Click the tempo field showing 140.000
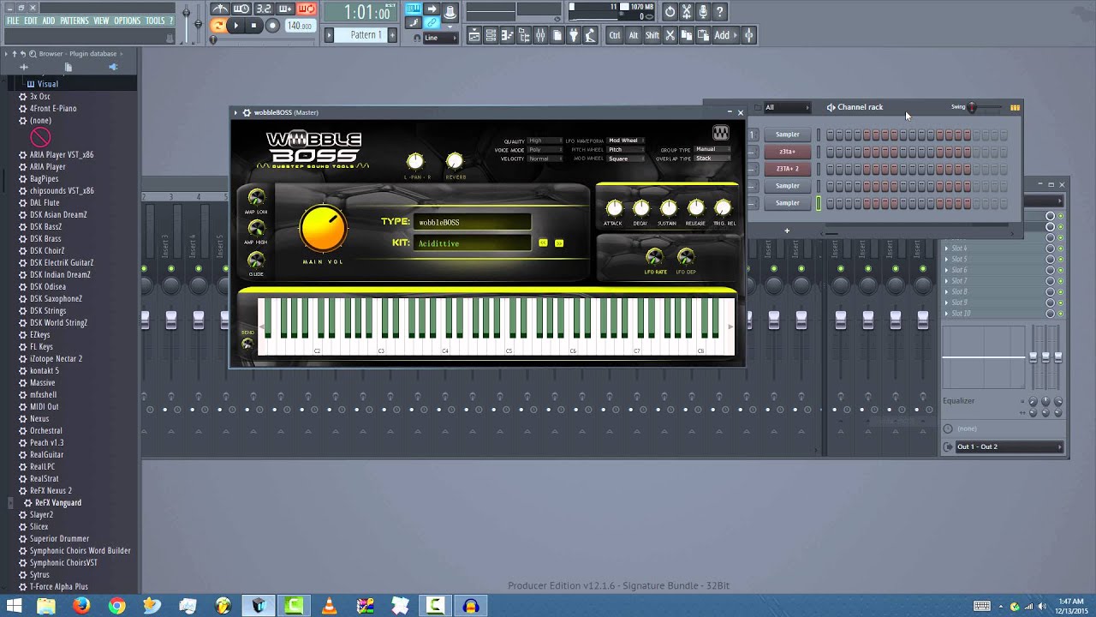 click(300, 26)
